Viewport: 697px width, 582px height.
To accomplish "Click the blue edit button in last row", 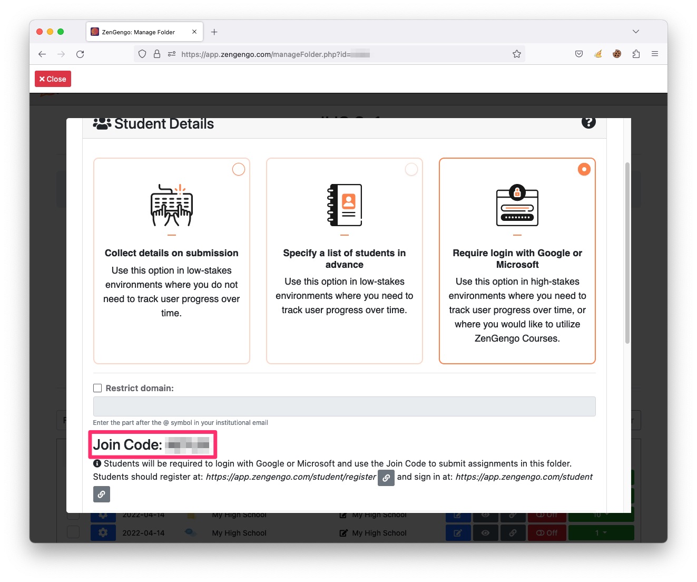I will (458, 532).
